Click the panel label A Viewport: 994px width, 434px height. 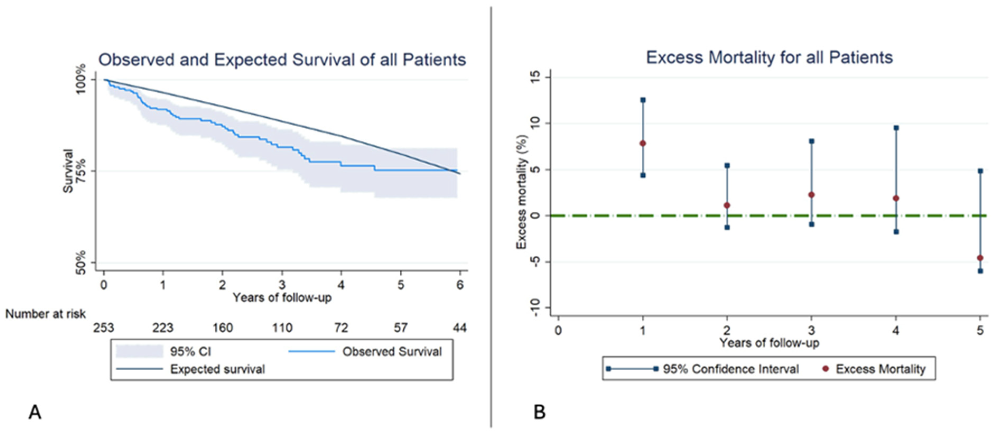pyautogui.click(x=35, y=412)
